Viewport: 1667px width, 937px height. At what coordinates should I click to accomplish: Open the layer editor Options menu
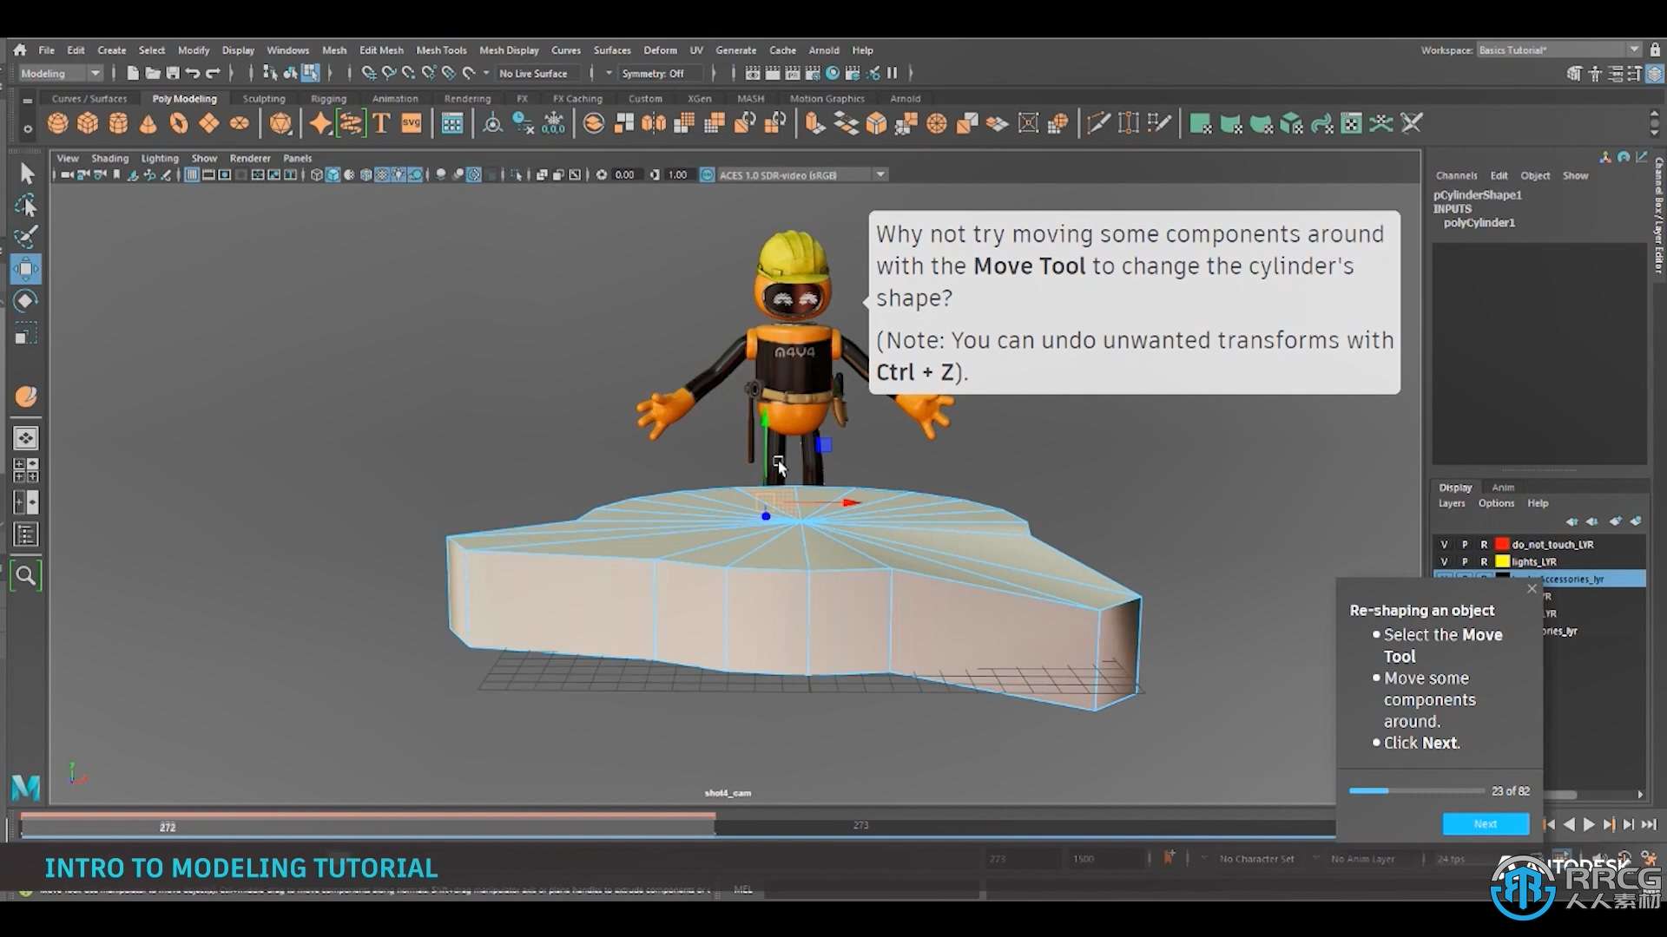1496,503
